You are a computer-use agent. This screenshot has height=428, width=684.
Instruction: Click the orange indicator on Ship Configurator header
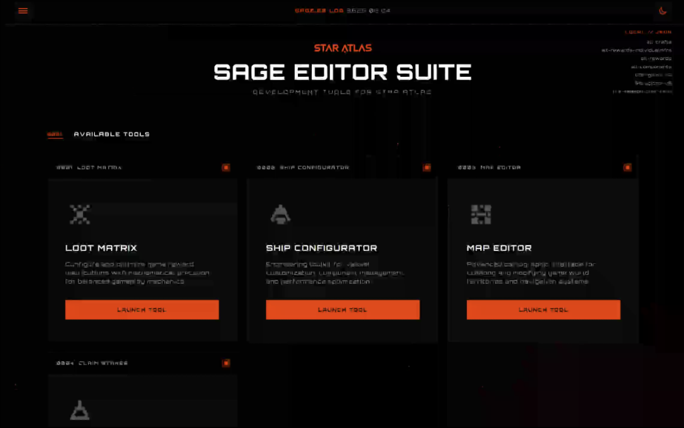[x=427, y=168]
